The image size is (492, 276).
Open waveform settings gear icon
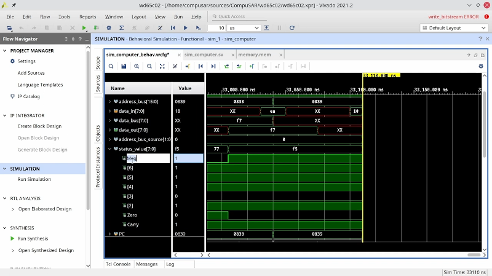[481, 66]
